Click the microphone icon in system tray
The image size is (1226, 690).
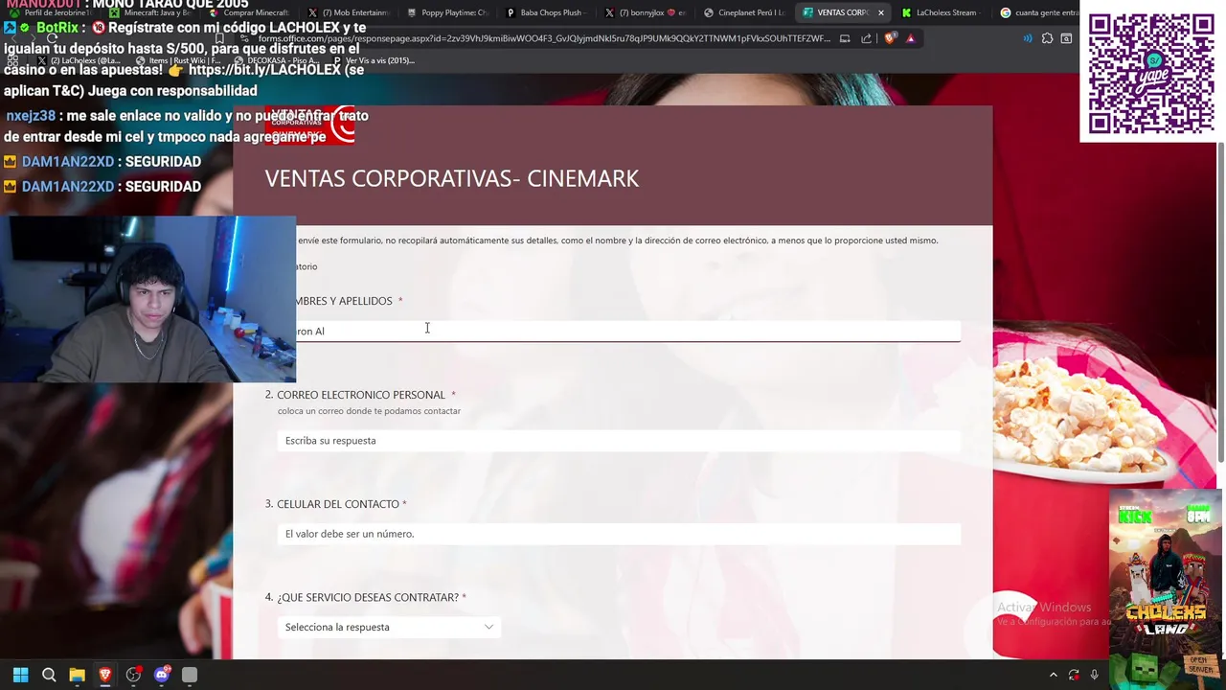[1094, 675]
